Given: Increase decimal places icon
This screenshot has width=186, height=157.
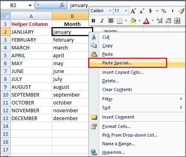Looking at the screenshot, I should point(160,21).
